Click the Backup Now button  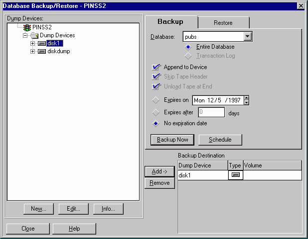(x=172, y=140)
